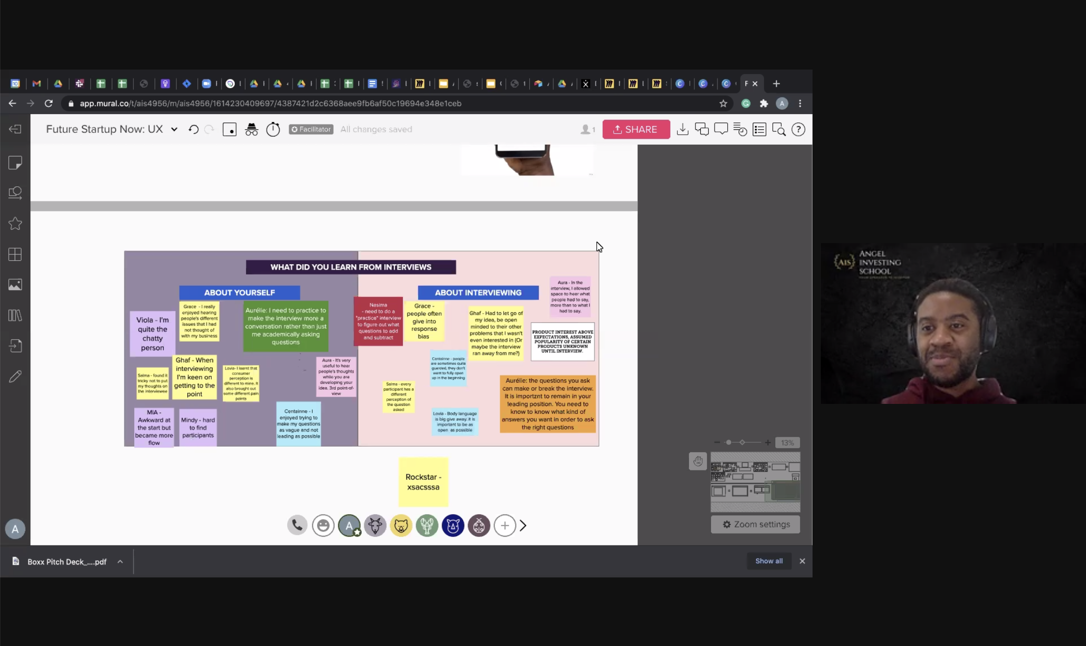This screenshot has width=1086, height=646.
Task: Open the sticky note tool in left sidebar
Action: pyautogui.click(x=15, y=163)
